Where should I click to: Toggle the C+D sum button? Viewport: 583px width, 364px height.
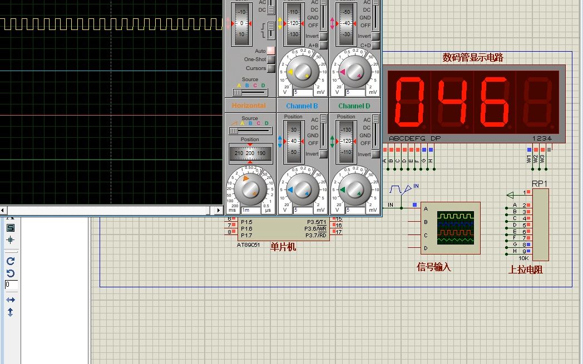click(376, 46)
